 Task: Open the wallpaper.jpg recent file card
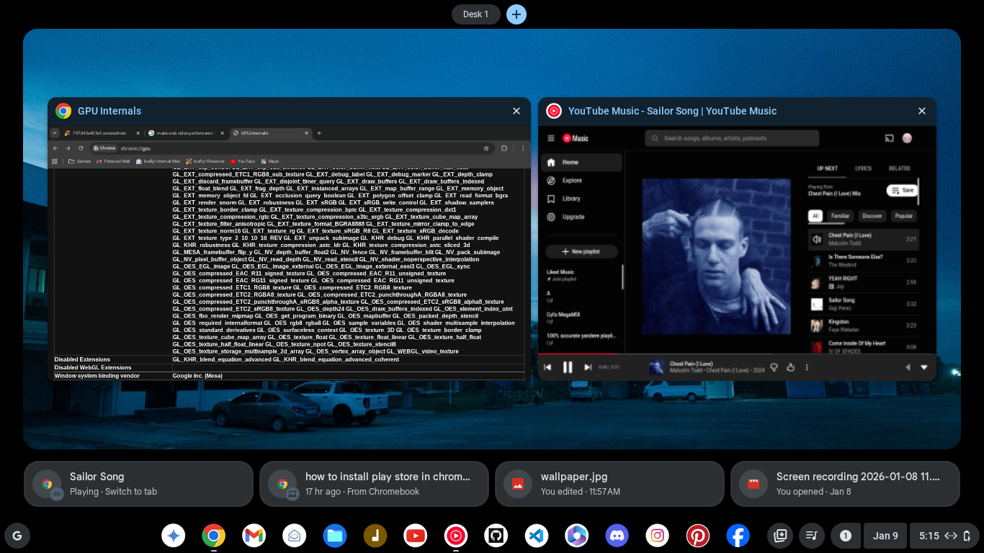[x=609, y=484]
